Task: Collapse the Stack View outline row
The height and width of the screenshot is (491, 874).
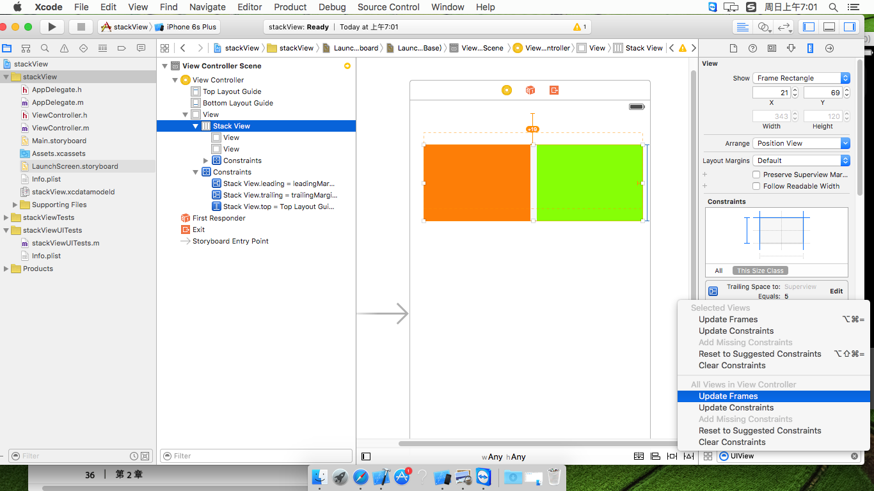Action: coord(196,126)
